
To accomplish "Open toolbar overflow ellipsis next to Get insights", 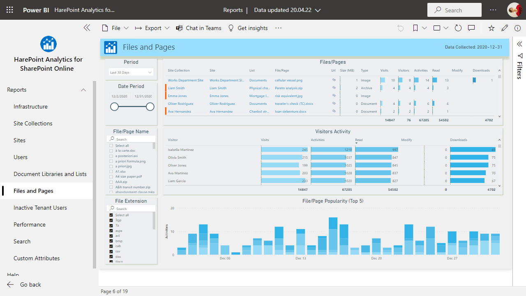I will (278, 28).
